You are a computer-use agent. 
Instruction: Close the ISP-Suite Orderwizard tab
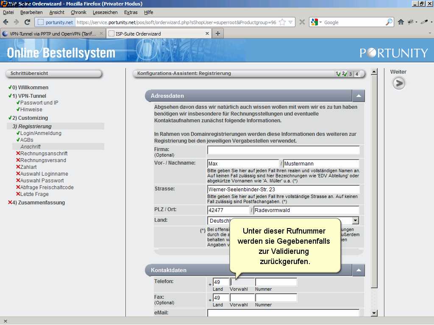pyautogui.click(x=207, y=33)
